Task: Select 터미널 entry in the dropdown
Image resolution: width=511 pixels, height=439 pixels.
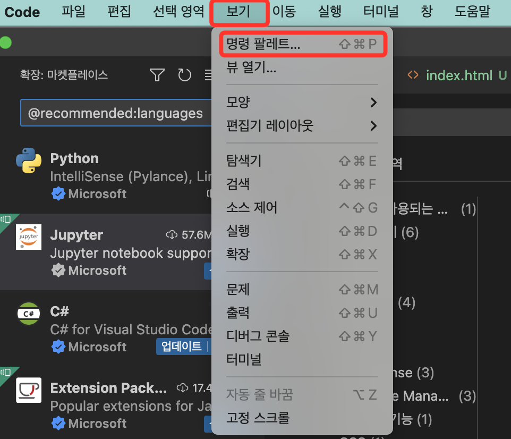Action: point(302,359)
